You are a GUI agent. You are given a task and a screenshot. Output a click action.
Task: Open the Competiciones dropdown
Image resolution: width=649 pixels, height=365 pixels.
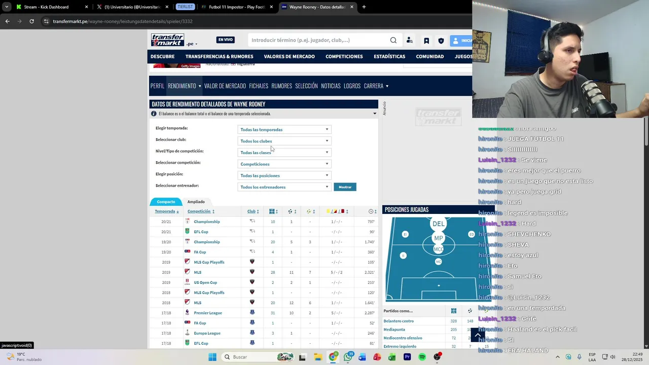[284, 164]
